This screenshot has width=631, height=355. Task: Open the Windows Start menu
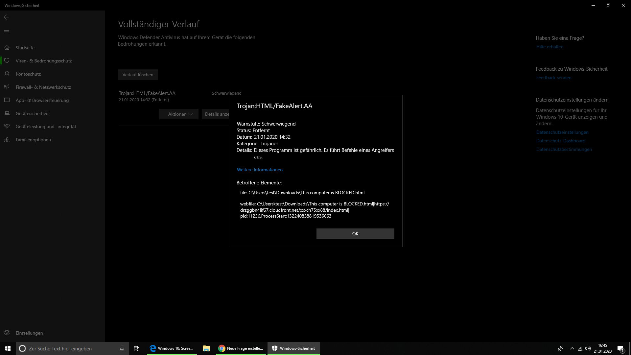pyautogui.click(x=8, y=348)
